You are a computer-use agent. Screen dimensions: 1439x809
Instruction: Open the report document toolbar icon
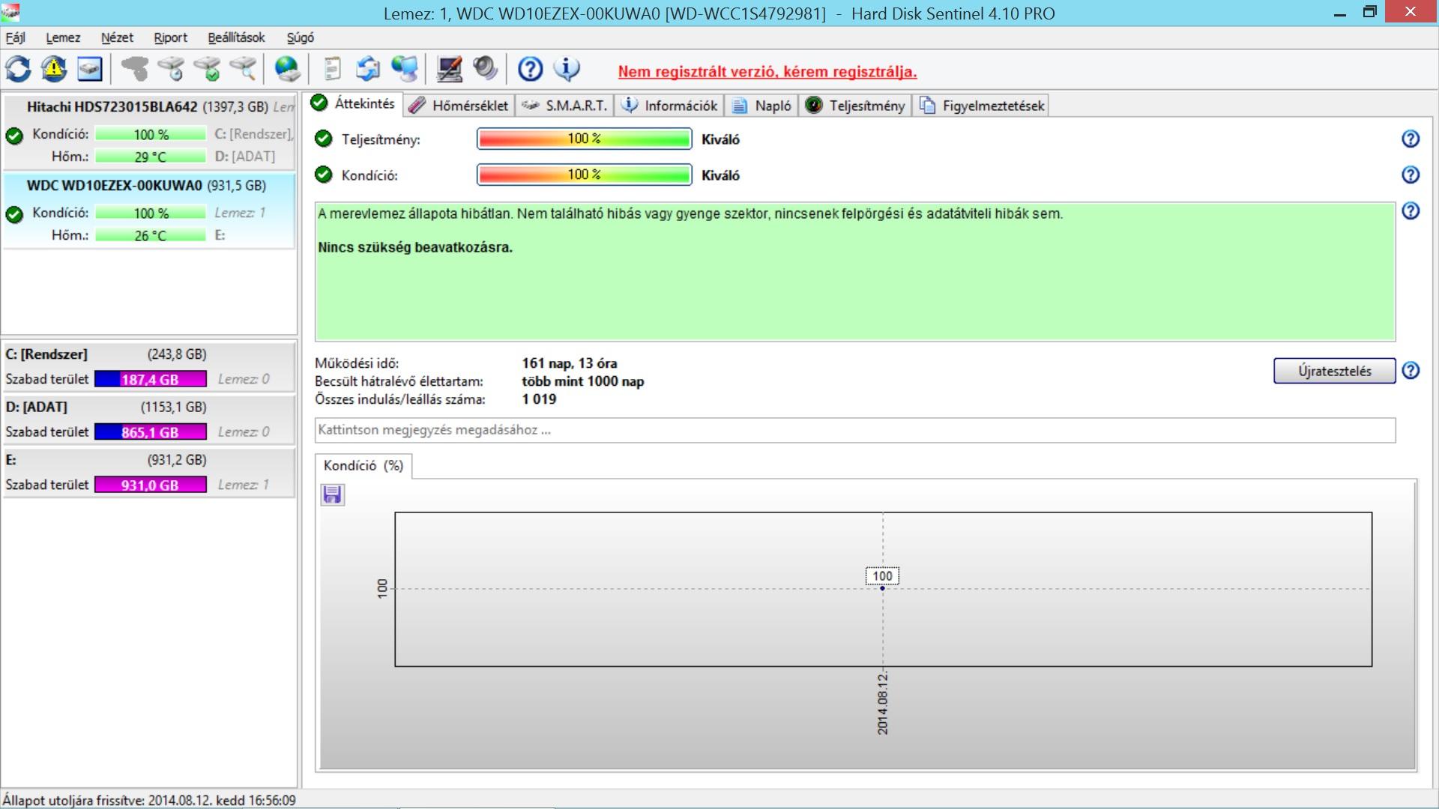[x=332, y=70]
